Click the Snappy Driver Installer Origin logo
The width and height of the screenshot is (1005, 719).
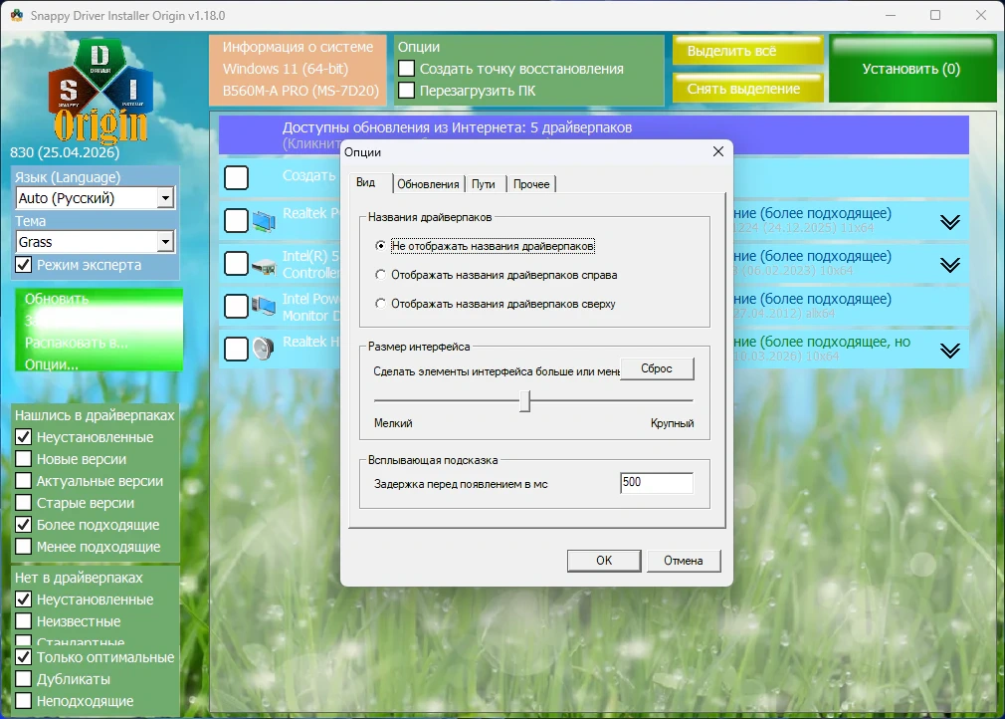pyautogui.click(x=100, y=91)
